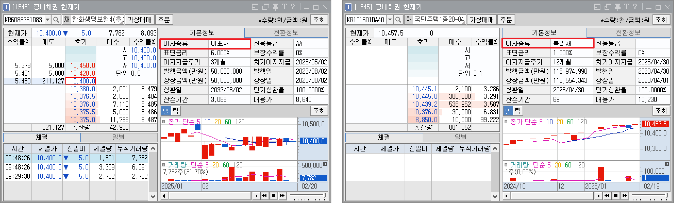Click the rewind button under the right window chart

point(607,196)
